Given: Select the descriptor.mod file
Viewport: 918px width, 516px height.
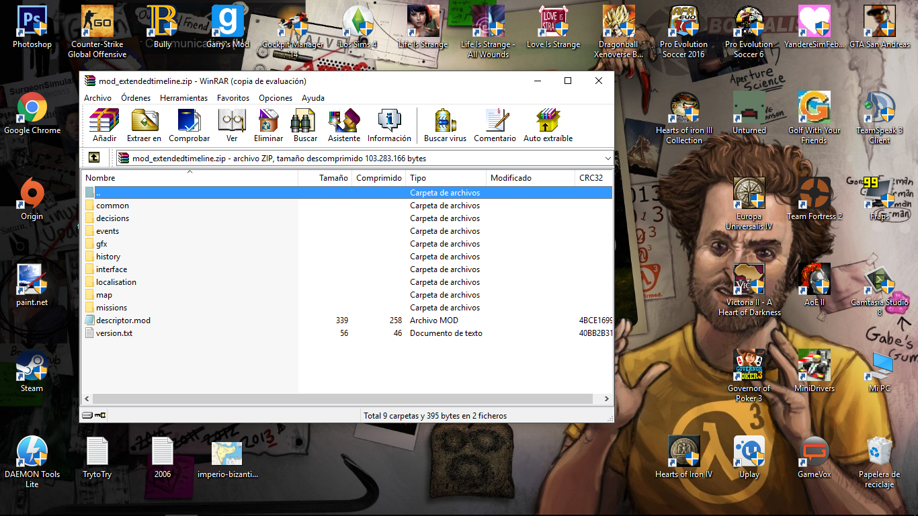Looking at the screenshot, I should coord(347,320).
